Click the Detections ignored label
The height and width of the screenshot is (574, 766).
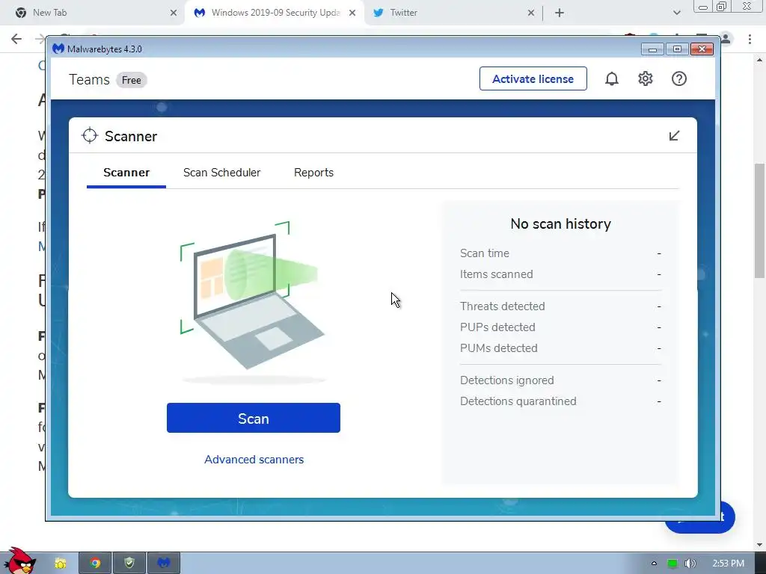[x=506, y=380]
